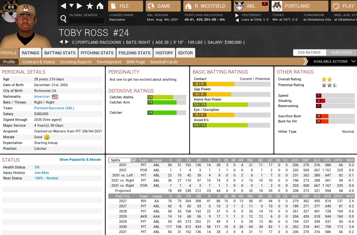Image resolution: width=357 pixels, height=235 pixels.
Task: Switch ratings to Head Scout
Action: coord(341,53)
